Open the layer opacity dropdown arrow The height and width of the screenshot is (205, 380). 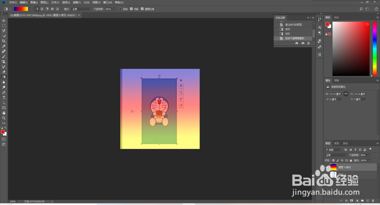[370, 155]
